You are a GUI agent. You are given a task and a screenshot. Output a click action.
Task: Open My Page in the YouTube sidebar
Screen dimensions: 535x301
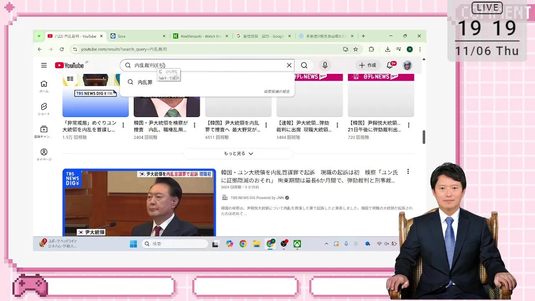(x=44, y=155)
